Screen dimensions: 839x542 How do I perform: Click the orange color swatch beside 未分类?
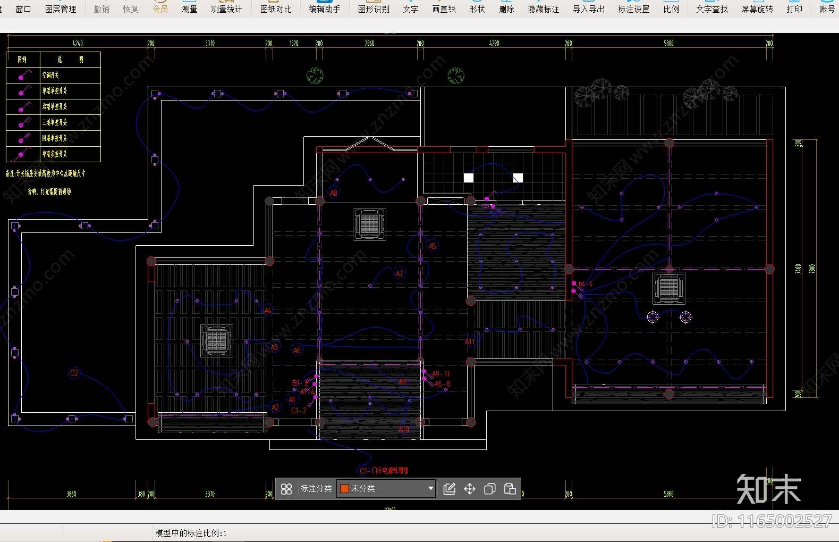pos(344,488)
